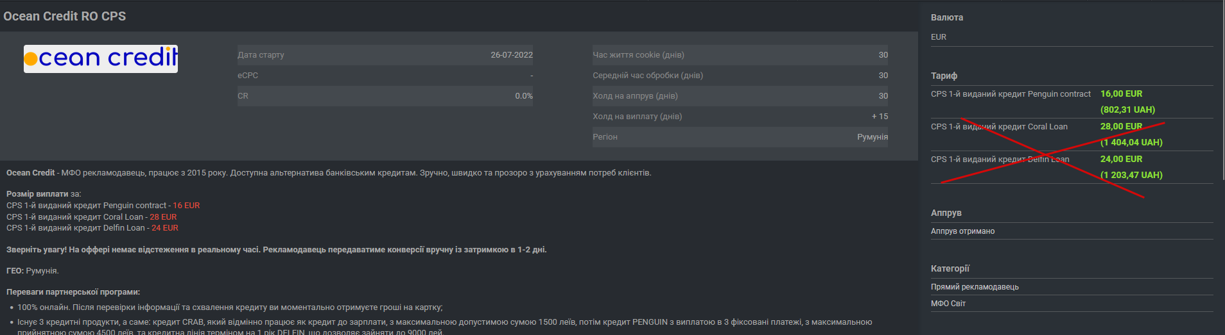Click the Ocean Credit logo image
Viewport: 1225px width, 335px height.
(101, 58)
